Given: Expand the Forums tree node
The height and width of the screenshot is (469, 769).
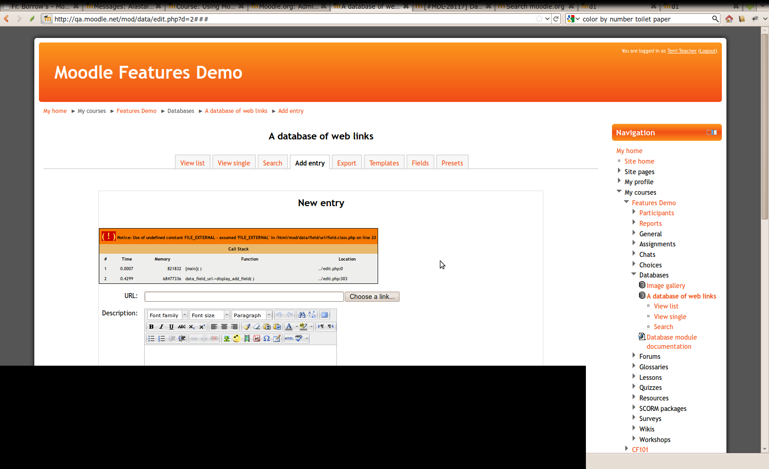Looking at the screenshot, I should (634, 356).
